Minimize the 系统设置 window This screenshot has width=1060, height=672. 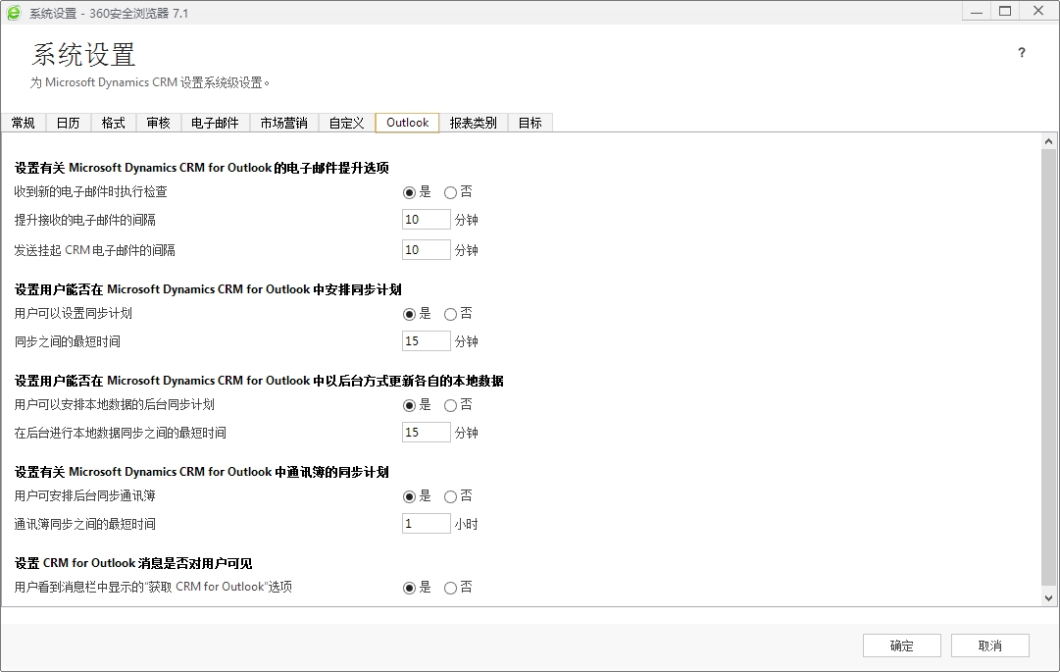click(977, 12)
